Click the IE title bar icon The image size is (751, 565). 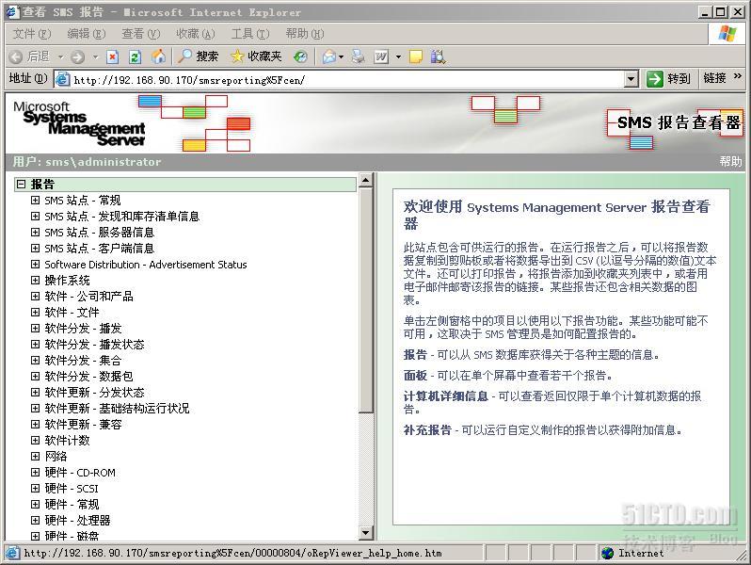pos(13,12)
